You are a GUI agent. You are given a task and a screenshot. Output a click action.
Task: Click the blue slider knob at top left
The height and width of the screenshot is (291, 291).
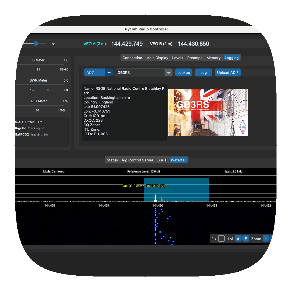pos(36,43)
